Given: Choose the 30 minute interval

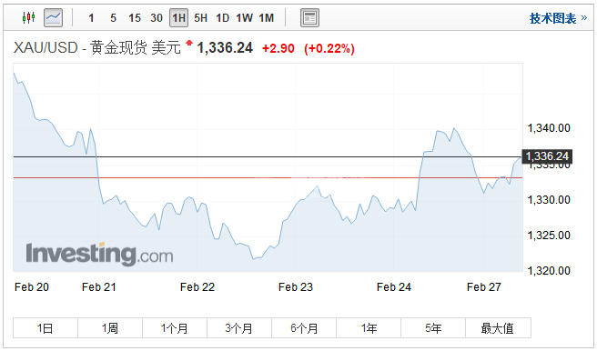Looking at the screenshot, I should [x=157, y=18].
